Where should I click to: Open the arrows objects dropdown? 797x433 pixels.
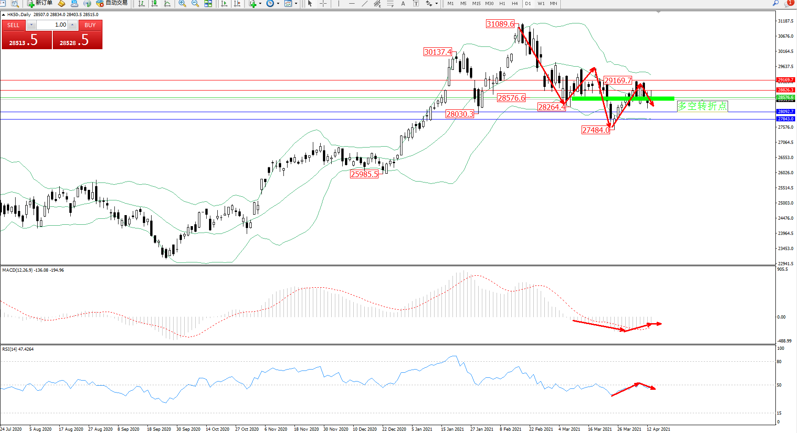[x=436, y=3]
